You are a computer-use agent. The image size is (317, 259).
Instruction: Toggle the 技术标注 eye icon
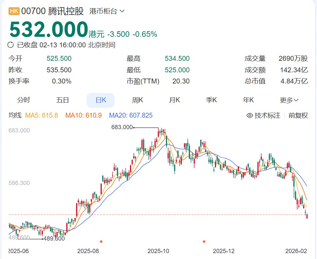click(250, 115)
